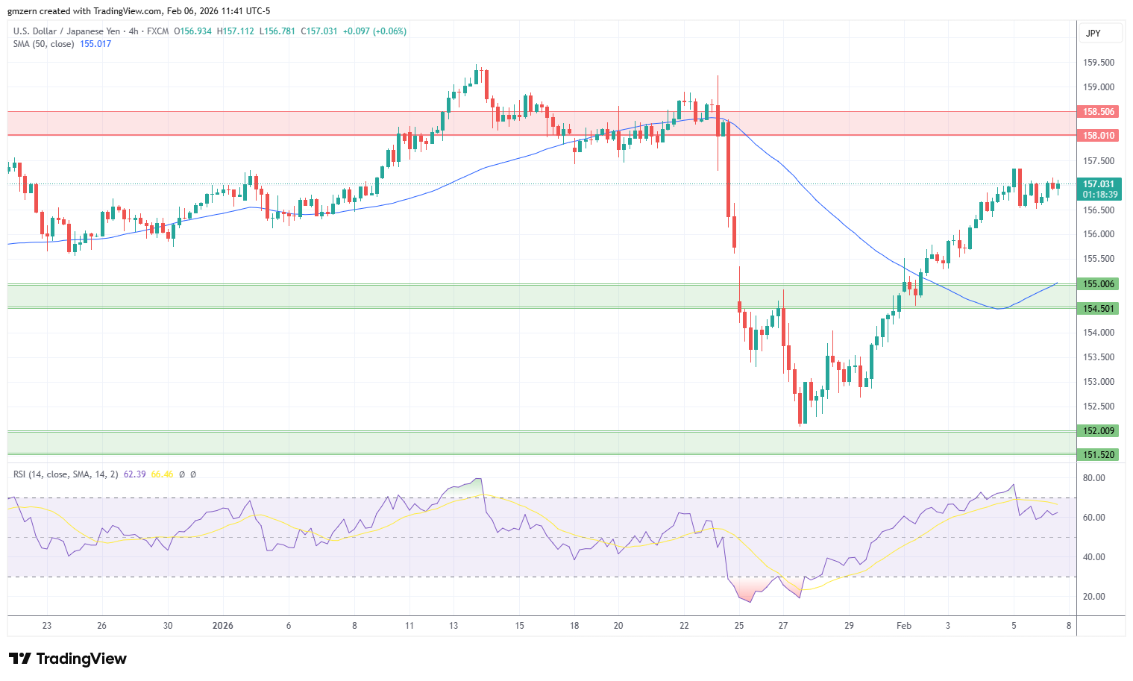This screenshot has width=1133, height=681.
Task: Click the 151.520 lower price label
Action: 1099,455
